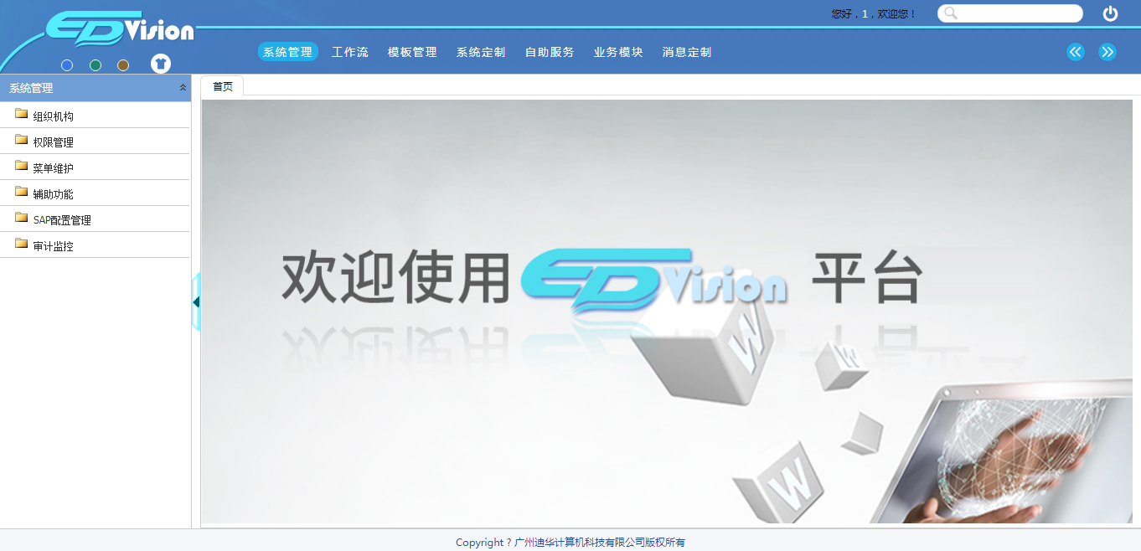Select the blue theme color dot
This screenshot has width=1141, height=551.
[x=67, y=65]
